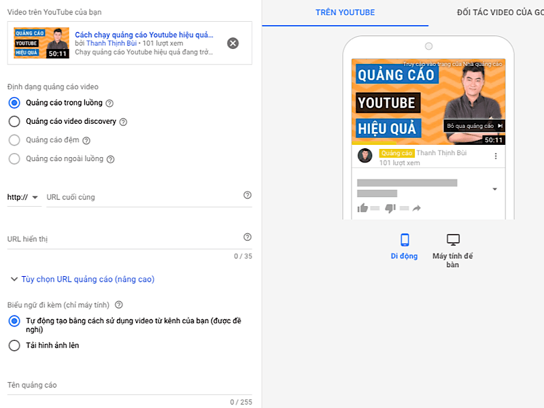This screenshot has height=408, width=544.
Task: Select Quảng cáo trong luồng radio option
Action: pyautogui.click(x=14, y=103)
